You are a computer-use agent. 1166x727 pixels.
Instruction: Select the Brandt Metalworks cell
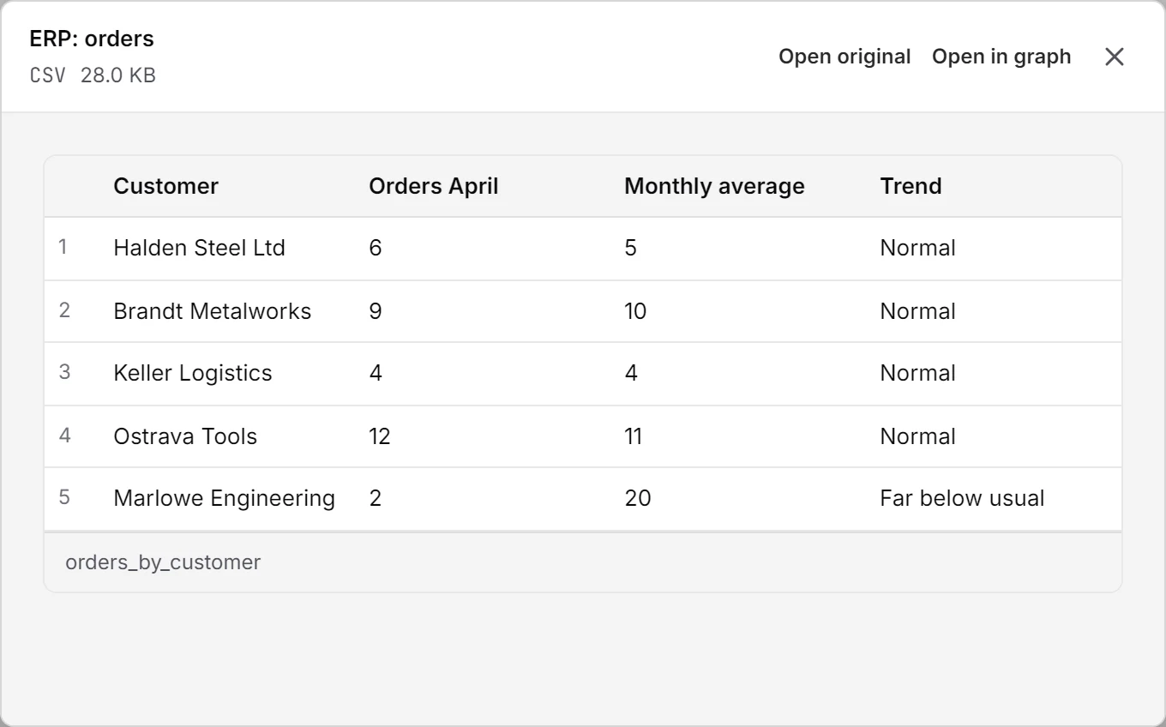pos(212,311)
